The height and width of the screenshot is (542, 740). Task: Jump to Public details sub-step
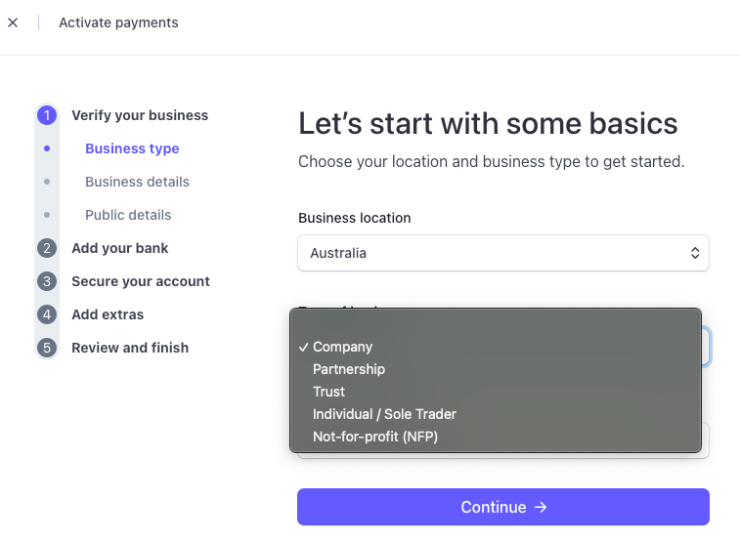coord(128,215)
